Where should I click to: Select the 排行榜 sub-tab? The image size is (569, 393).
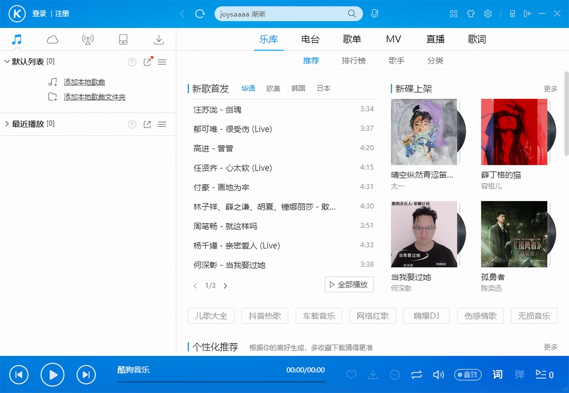tap(353, 61)
